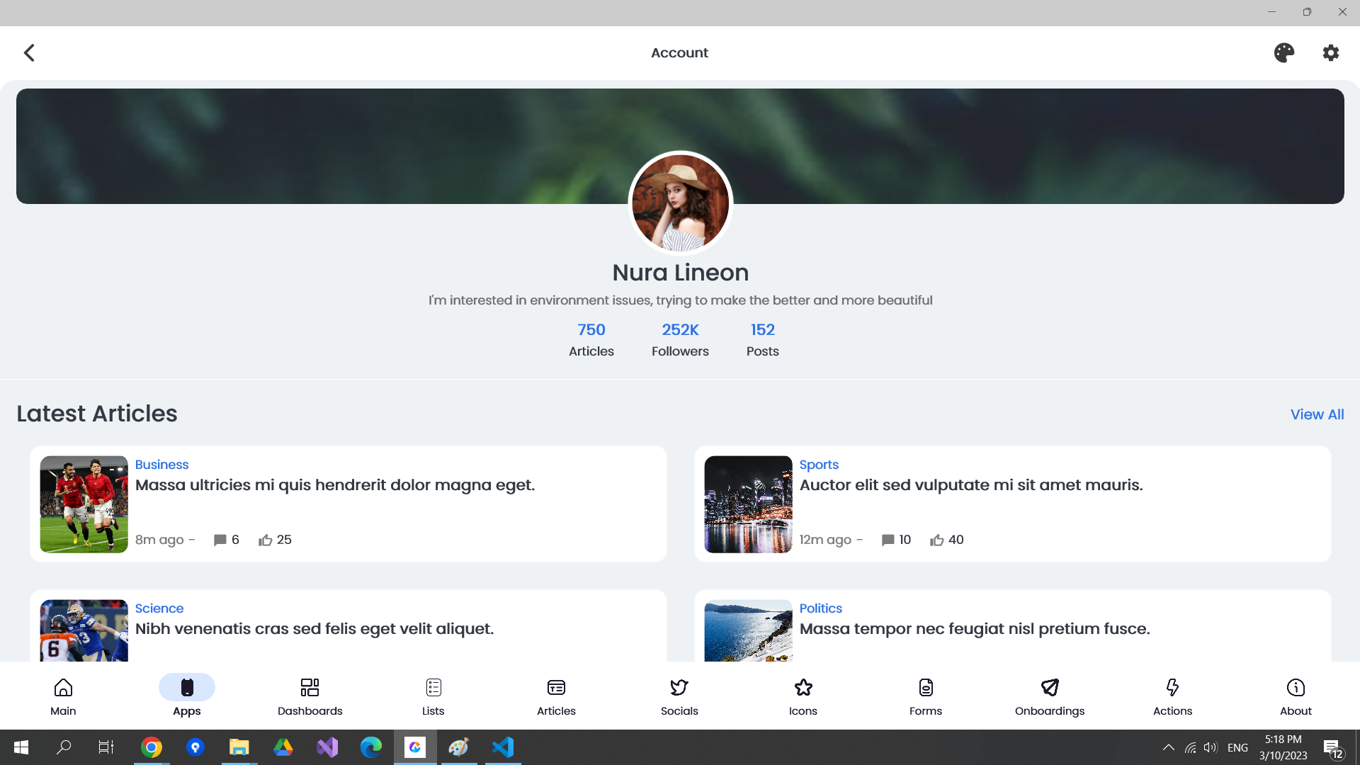
Task: Click Nura Lineon's profile picture
Action: tap(680, 203)
